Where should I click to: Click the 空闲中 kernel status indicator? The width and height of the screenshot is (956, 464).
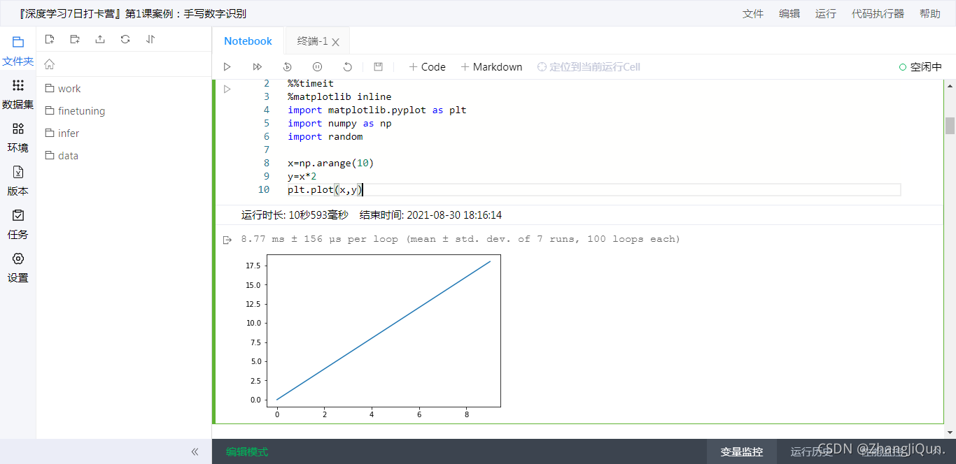(920, 67)
